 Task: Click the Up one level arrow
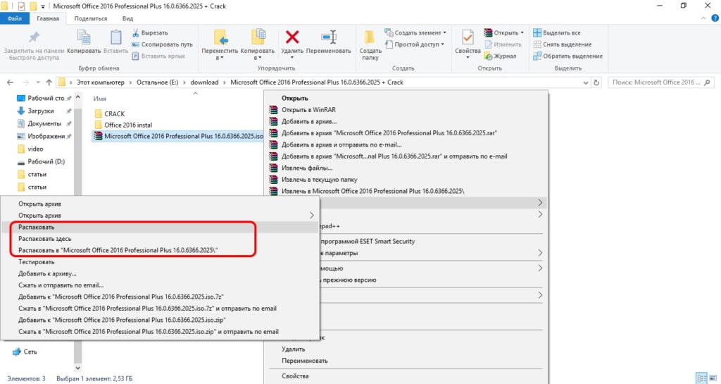pos(49,82)
